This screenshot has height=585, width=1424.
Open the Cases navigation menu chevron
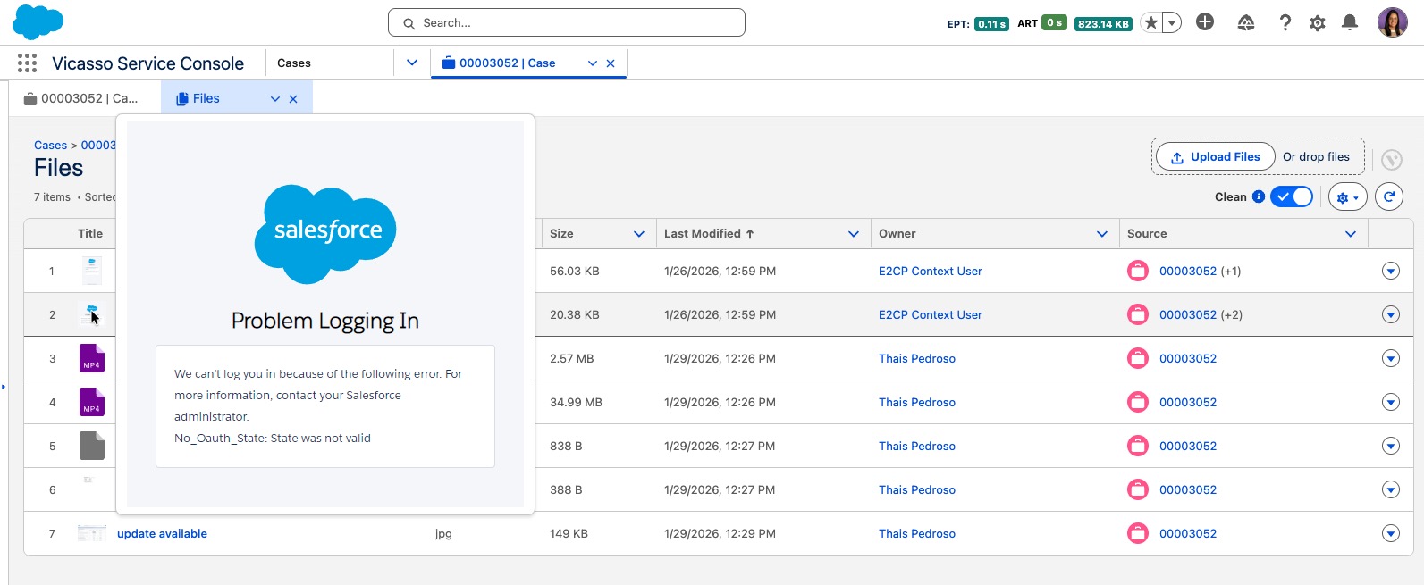click(412, 63)
